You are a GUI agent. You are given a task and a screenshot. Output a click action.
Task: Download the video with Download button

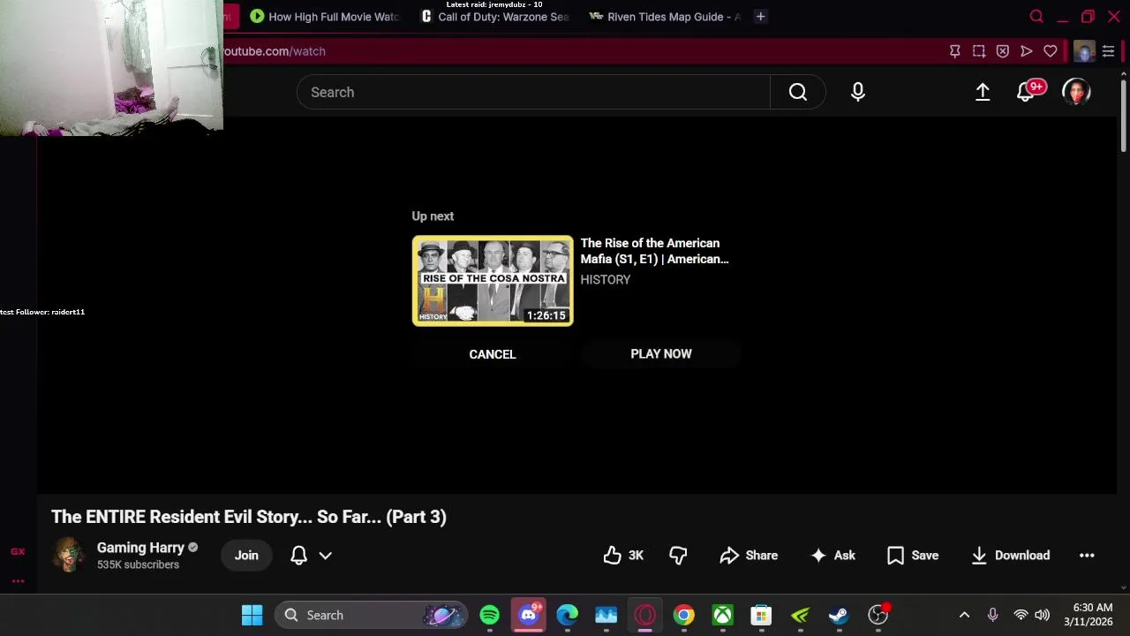click(x=1010, y=556)
